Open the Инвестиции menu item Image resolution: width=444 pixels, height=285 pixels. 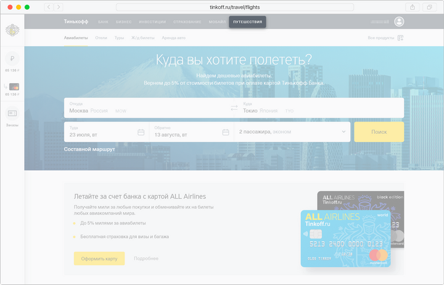pyautogui.click(x=152, y=22)
